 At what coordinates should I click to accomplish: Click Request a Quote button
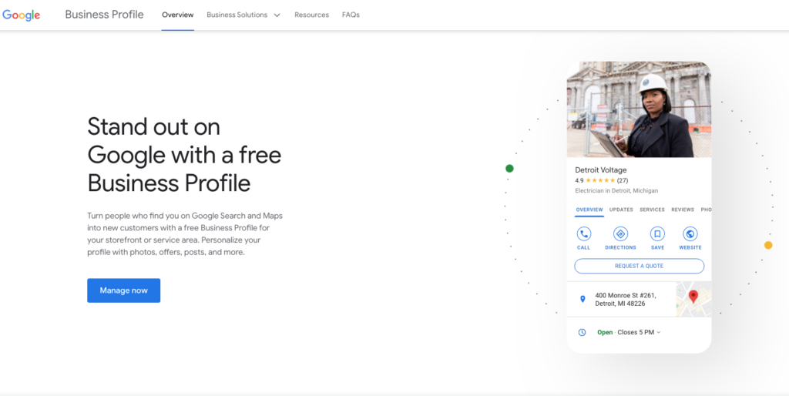point(639,266)
